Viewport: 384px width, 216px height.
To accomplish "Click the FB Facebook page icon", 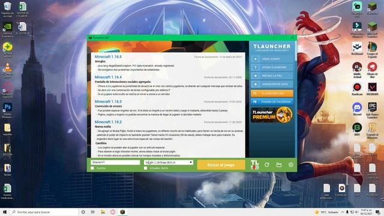I will (254, 102).
